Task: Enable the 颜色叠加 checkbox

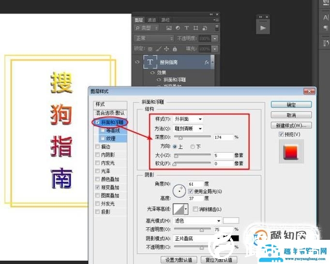Action: coord(97,179)
